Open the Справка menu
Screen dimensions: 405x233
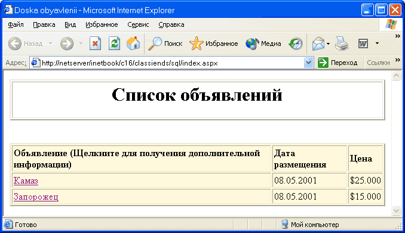tap(171, 24)
